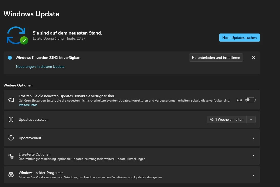Open Erweiterte Optionen via its chevron
280x187 pixels.
click(x=254, y=156)
